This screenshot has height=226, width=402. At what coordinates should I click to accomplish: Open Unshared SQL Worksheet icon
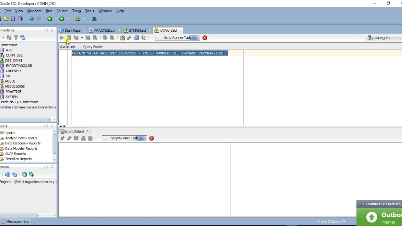coord(122,38)
